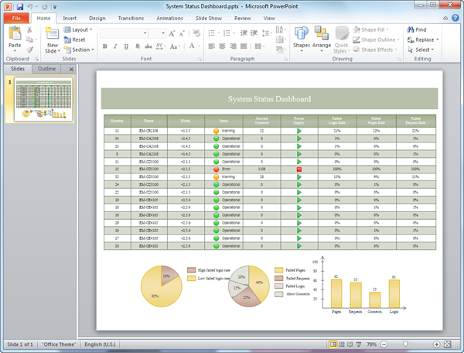Switch to Slide Sorter view
This screenshot has width=464, height=353.
[342, 344]
